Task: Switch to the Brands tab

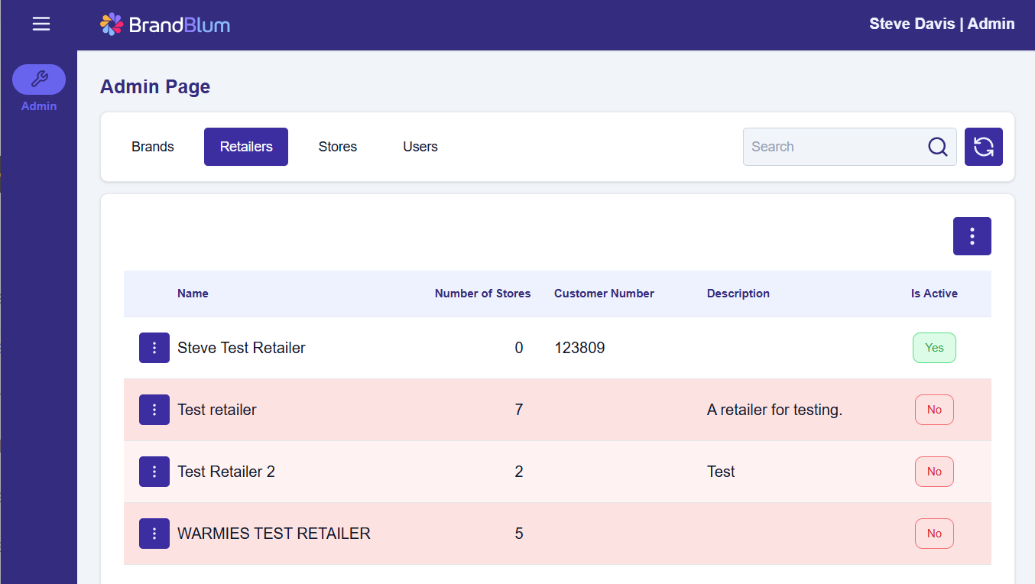Action: (x=153, y=147)
